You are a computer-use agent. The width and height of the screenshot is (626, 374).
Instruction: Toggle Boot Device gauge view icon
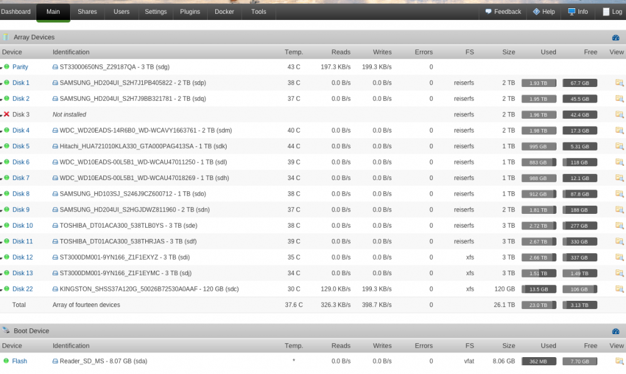[x=615, y=331]
